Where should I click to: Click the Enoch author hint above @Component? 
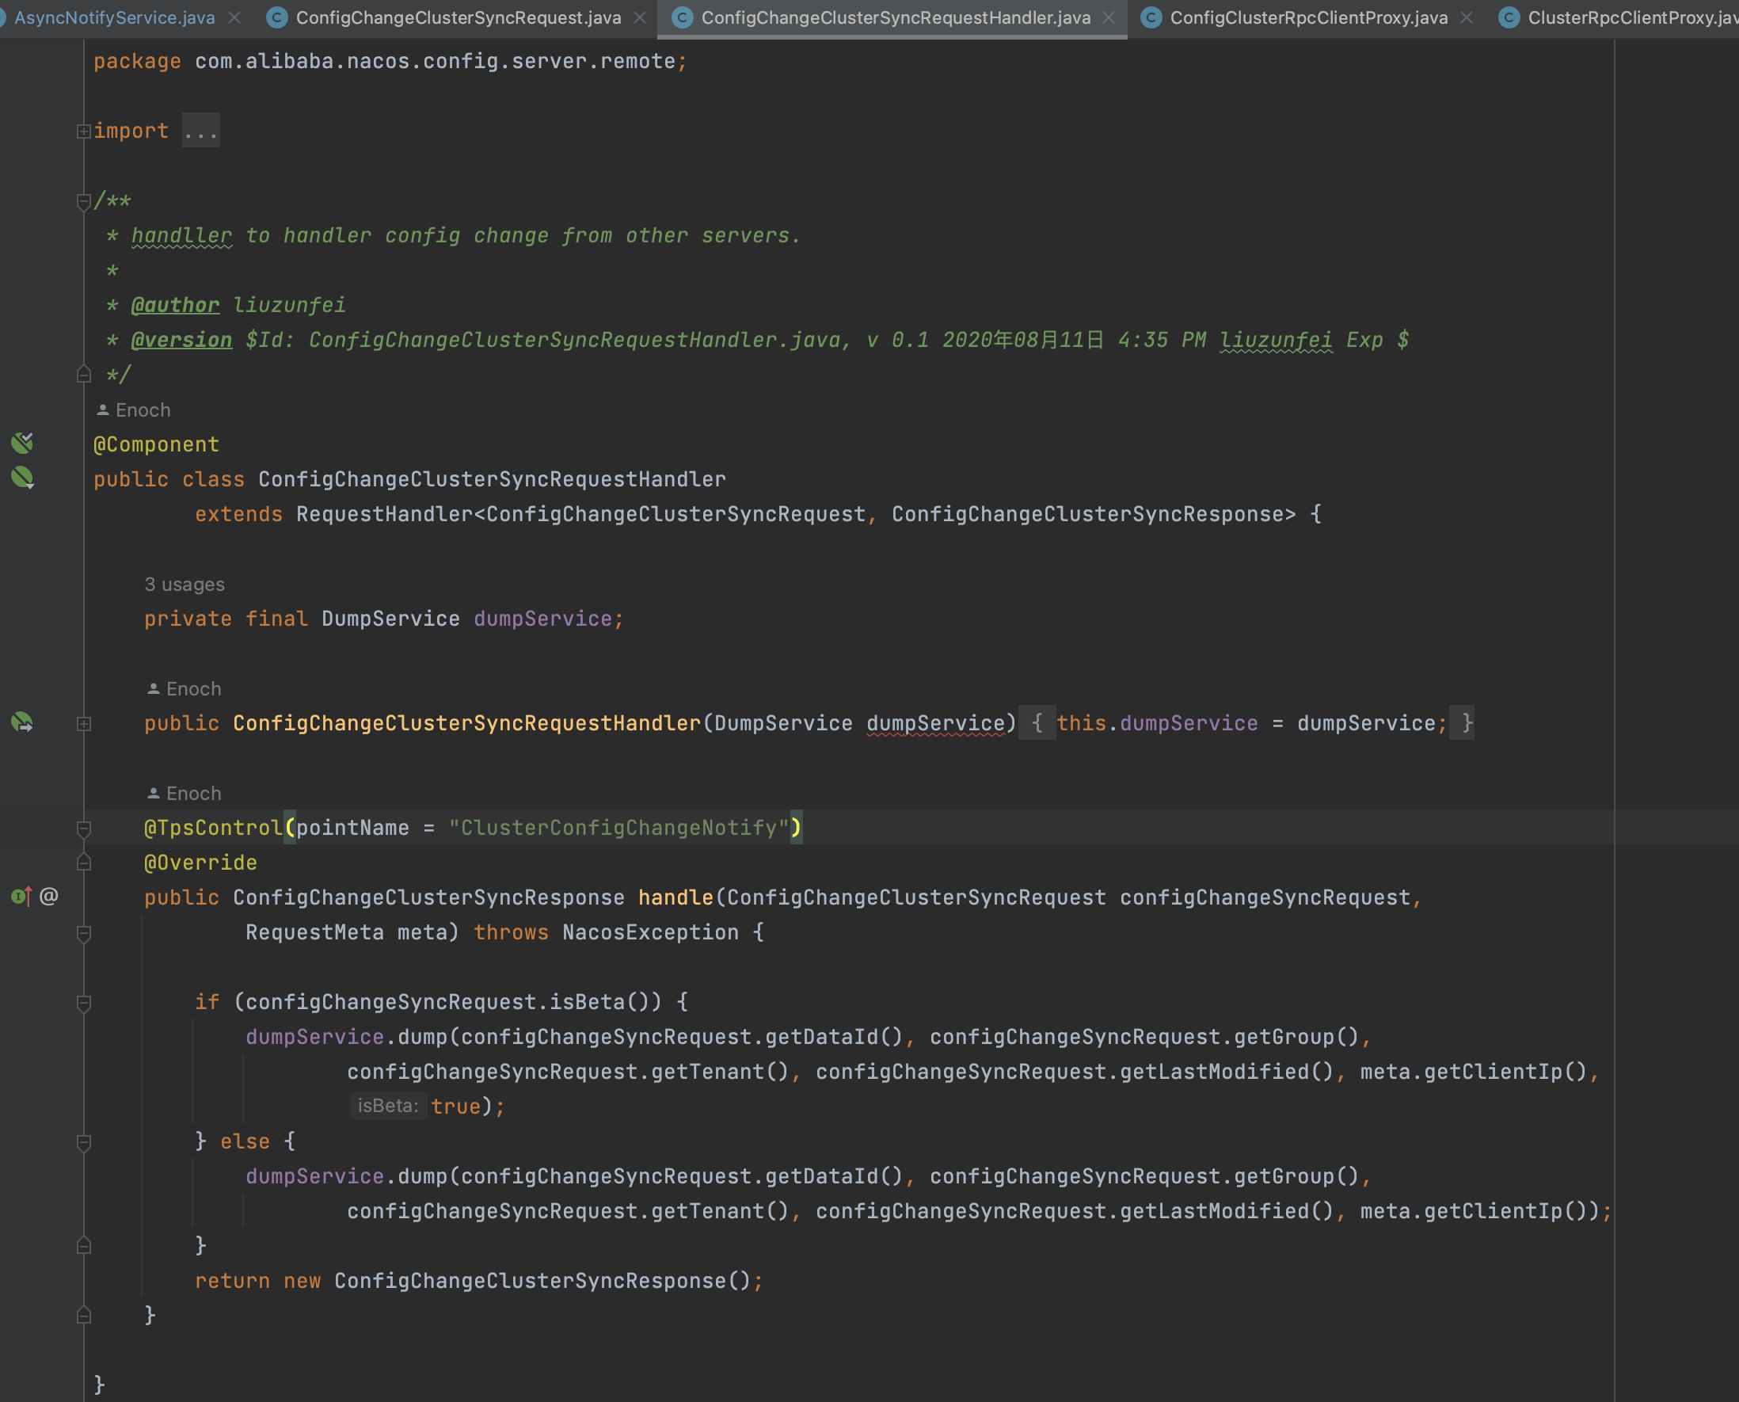coord(133,410)
